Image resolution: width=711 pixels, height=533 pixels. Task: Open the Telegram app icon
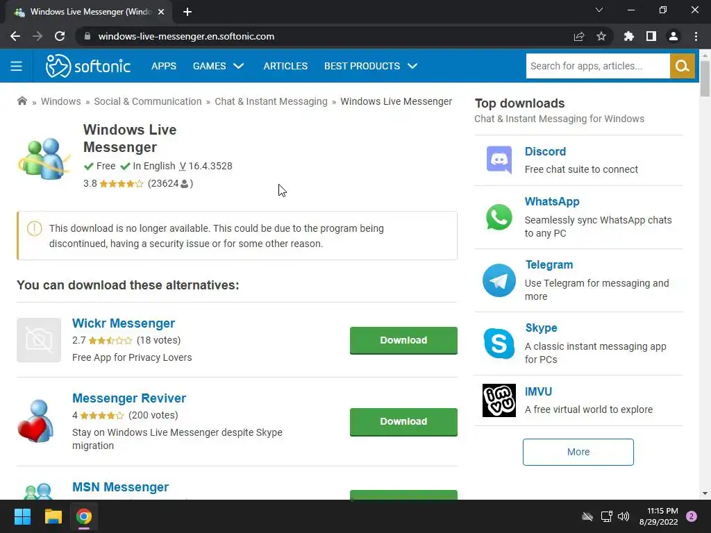coord(499,280)
